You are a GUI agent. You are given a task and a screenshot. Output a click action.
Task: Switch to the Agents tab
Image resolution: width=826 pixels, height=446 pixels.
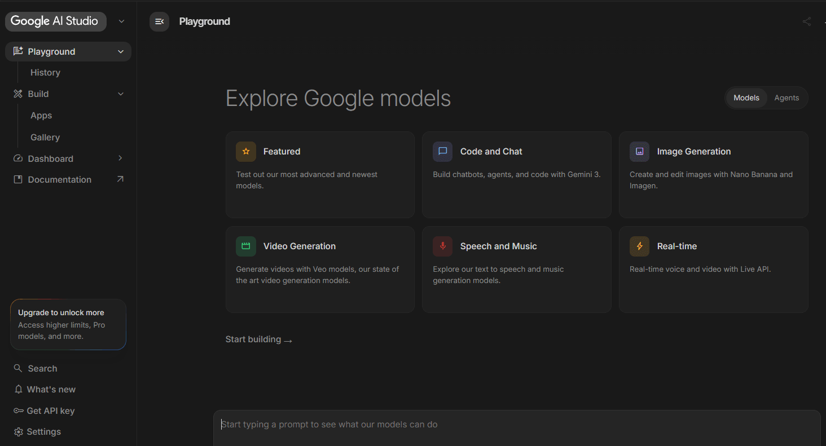coord(787,98)
